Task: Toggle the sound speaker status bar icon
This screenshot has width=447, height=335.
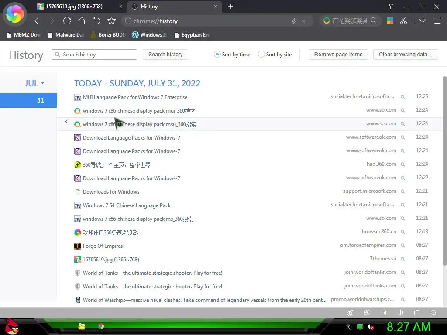Action: coord(400,312)
